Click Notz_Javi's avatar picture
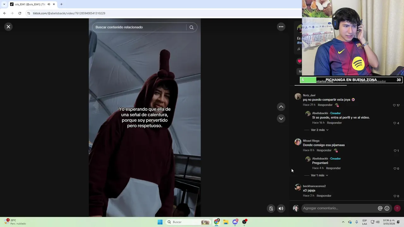The height and width of the screenshot is (227, 404). 298,96
